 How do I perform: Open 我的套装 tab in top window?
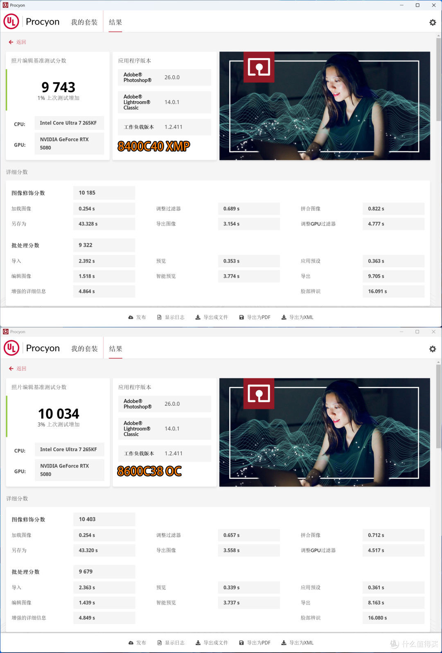84,22
